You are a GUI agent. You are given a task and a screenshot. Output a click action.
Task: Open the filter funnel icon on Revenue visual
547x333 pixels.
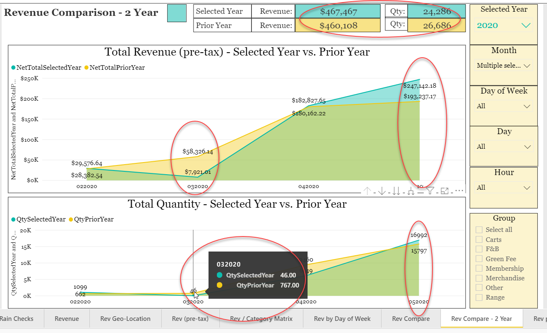click(x=430, y=191)
